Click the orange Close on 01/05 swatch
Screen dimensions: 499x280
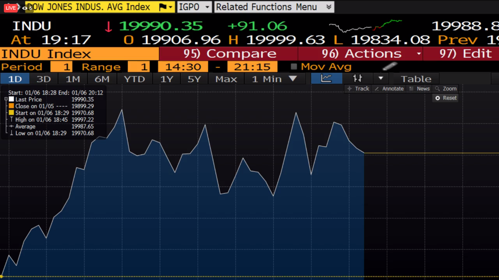click(x=11, y=106)
